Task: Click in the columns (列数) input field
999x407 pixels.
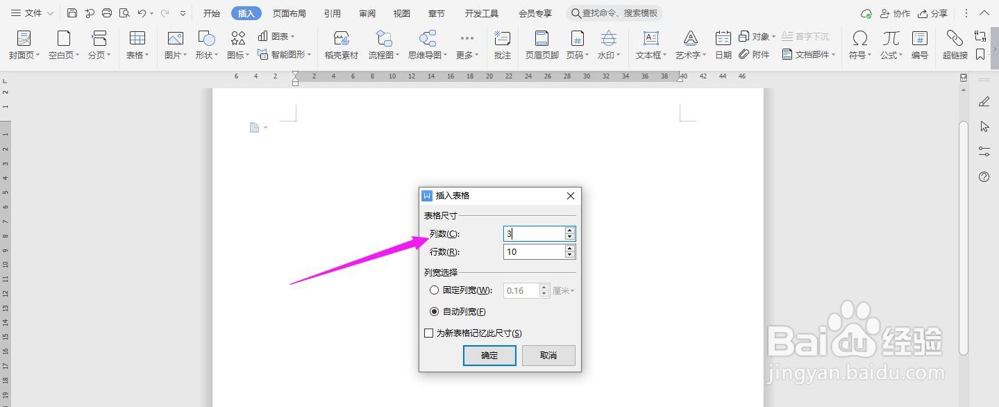Action: (534, 233)
